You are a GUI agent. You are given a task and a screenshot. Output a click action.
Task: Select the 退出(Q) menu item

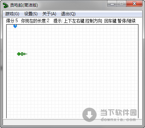pyautogui.click(x=68, y=14)
